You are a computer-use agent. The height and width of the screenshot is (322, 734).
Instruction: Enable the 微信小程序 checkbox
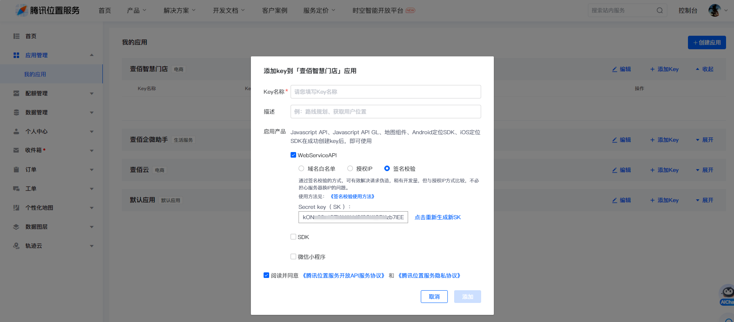pyautogui.click(x=293, y=256)
